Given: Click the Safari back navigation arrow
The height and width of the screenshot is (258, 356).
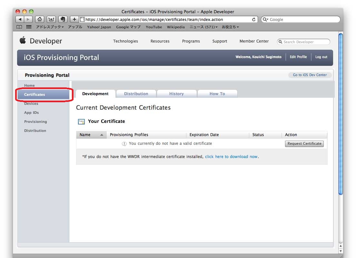Looking at the screenshot, I should [20, 19].
